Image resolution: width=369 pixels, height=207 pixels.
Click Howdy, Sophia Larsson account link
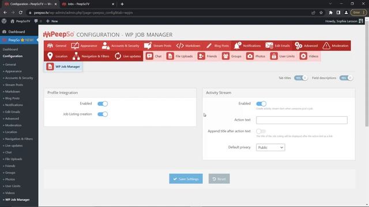tap(344, 21)
